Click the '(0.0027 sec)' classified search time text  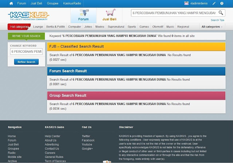tap(58, 60)
